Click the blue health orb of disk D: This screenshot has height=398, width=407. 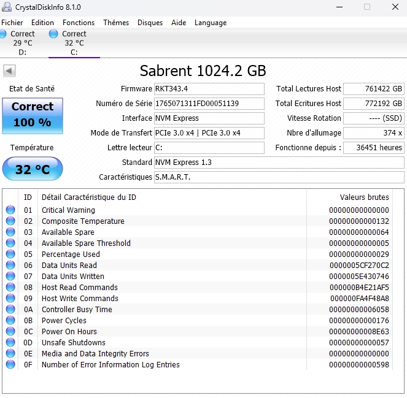tap(3, 34)
